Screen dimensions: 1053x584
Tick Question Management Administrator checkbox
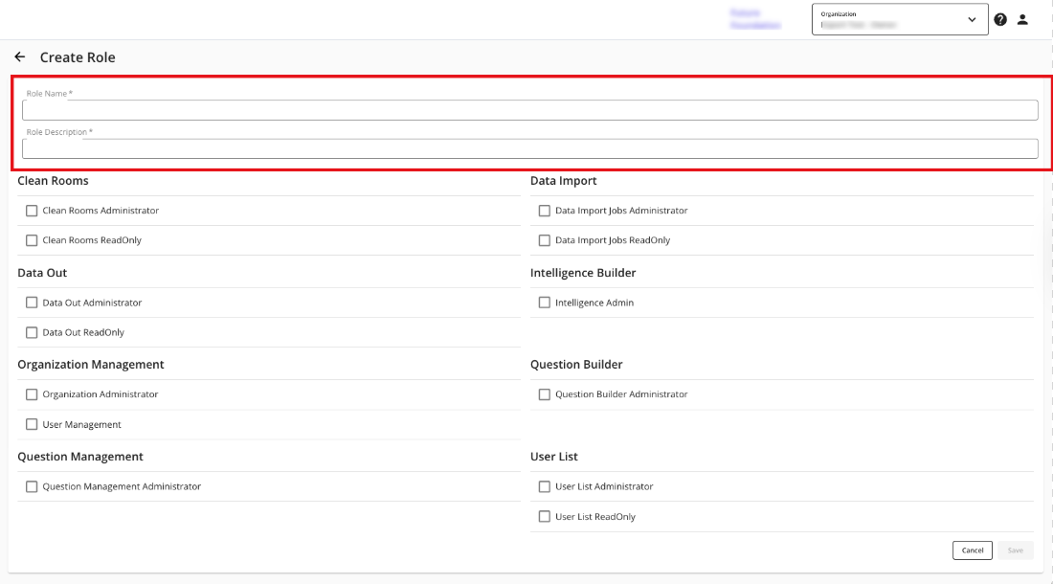coord(32,486)
